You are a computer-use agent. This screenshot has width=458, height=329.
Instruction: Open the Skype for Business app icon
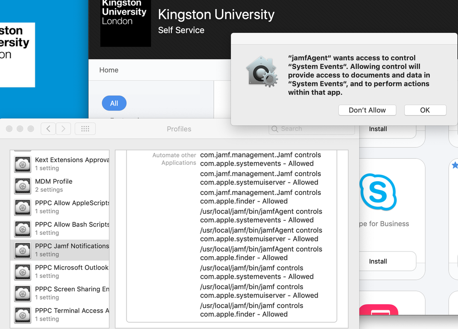coord(378,192)
